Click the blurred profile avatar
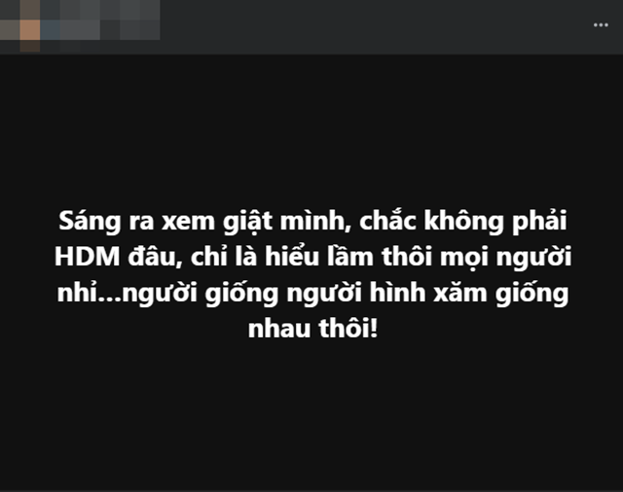623x492 pixels. coord(19,26)
